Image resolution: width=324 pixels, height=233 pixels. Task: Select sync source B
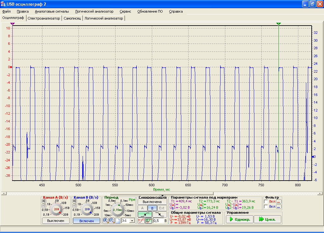pos(152,208)
